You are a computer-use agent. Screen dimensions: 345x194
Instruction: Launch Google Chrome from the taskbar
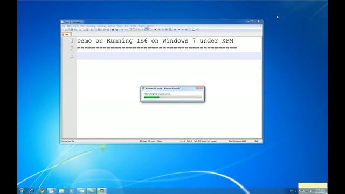pos(42,191)
